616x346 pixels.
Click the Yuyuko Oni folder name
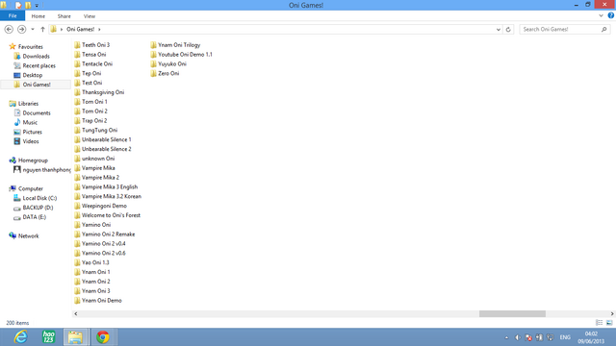pos(172,63)
